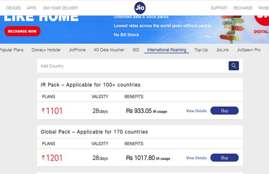The height and width of the screenshot is (174, 269).
Task: Click 'Global Pack – Applicable for 170 countries' heading
Action: point(94,132)
